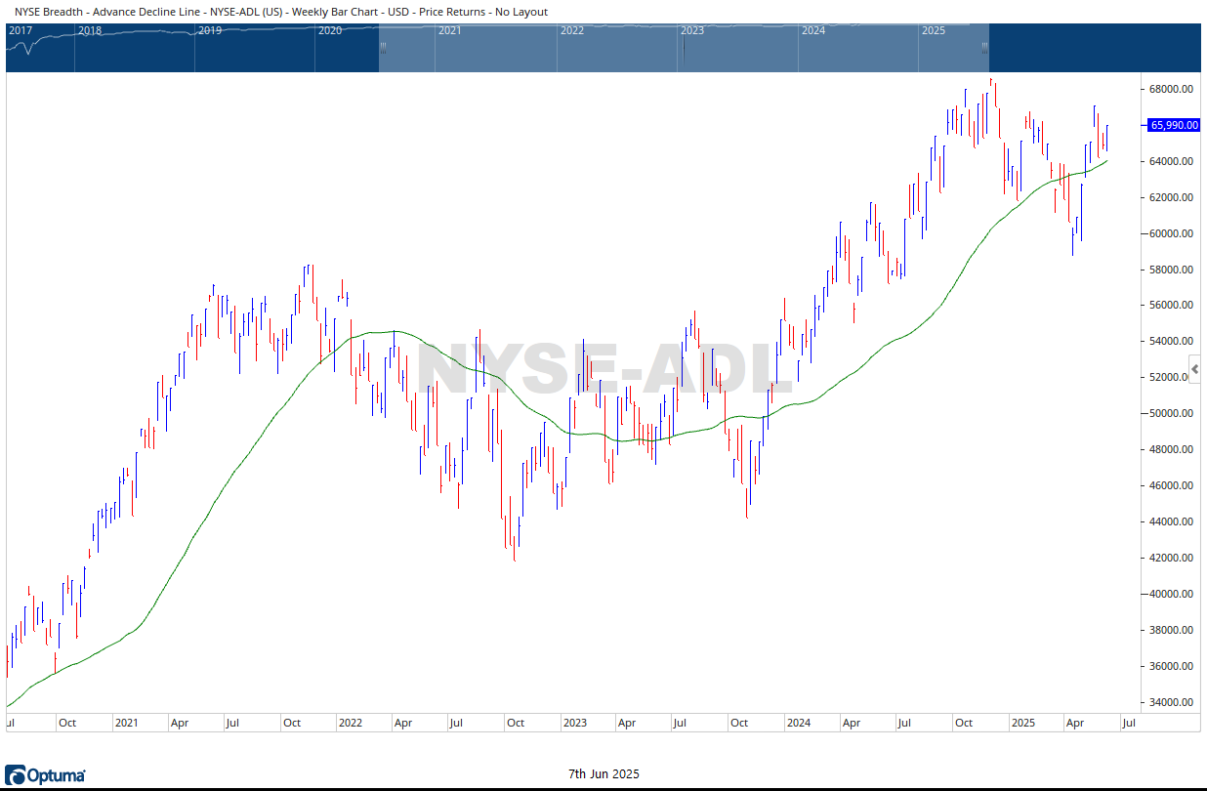
Task: Click the 7th Jun 2025 date label
Action: coord(603,774)
